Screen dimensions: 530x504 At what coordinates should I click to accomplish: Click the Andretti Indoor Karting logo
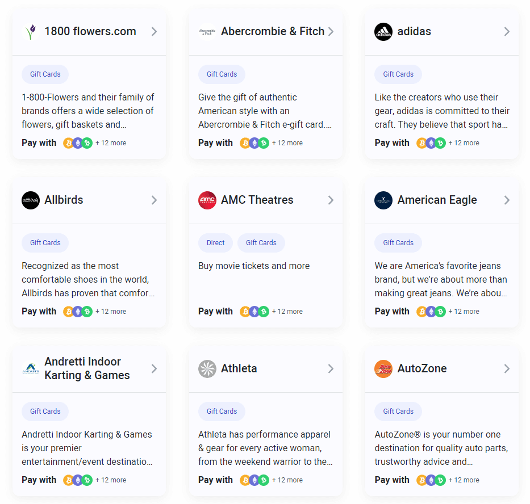click(30, 369)
